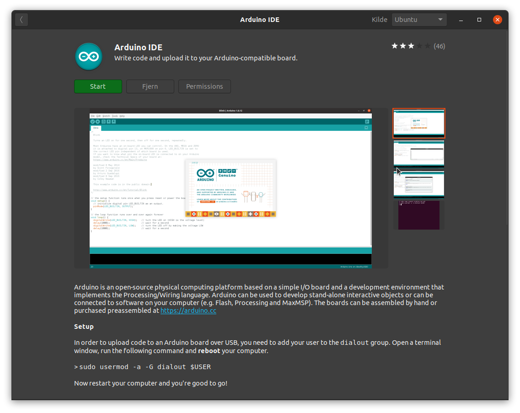The width and height of the screenshot is (520, 413).
Task: Click the Fjern button to uninstall
Action: [150, 86]
